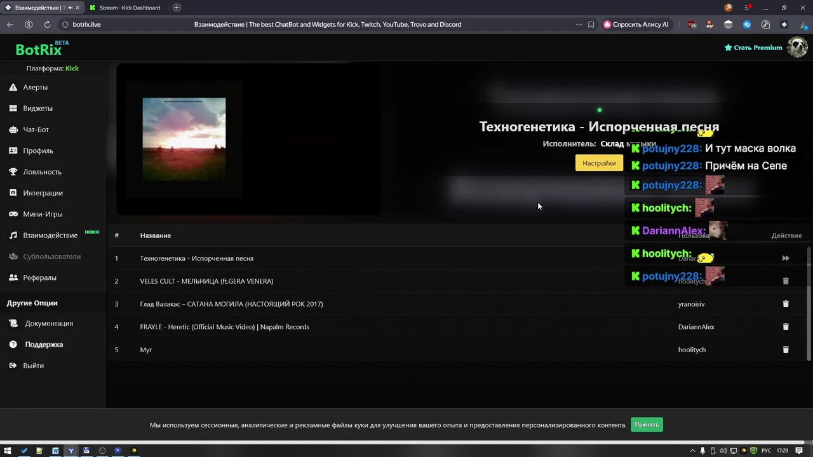The width and height of the screenshot is (813, 457).
Task: Click the Kick platform label
Action: pos(72,69)
